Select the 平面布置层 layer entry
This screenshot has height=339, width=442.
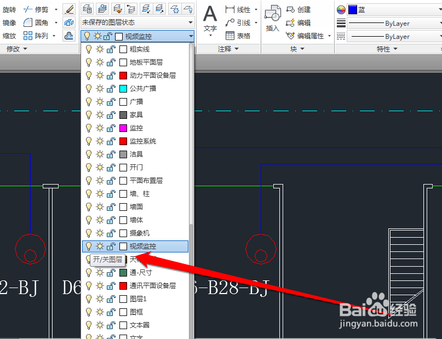point(135,181)
